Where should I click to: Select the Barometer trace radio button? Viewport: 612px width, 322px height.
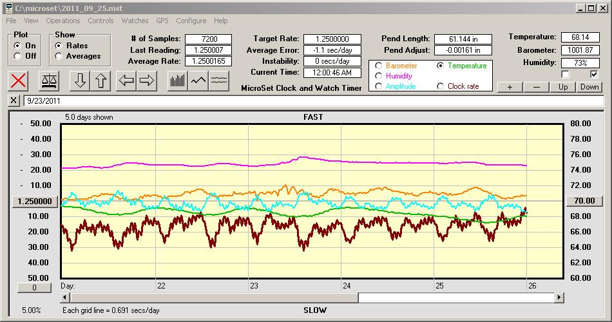coord(378,66)
